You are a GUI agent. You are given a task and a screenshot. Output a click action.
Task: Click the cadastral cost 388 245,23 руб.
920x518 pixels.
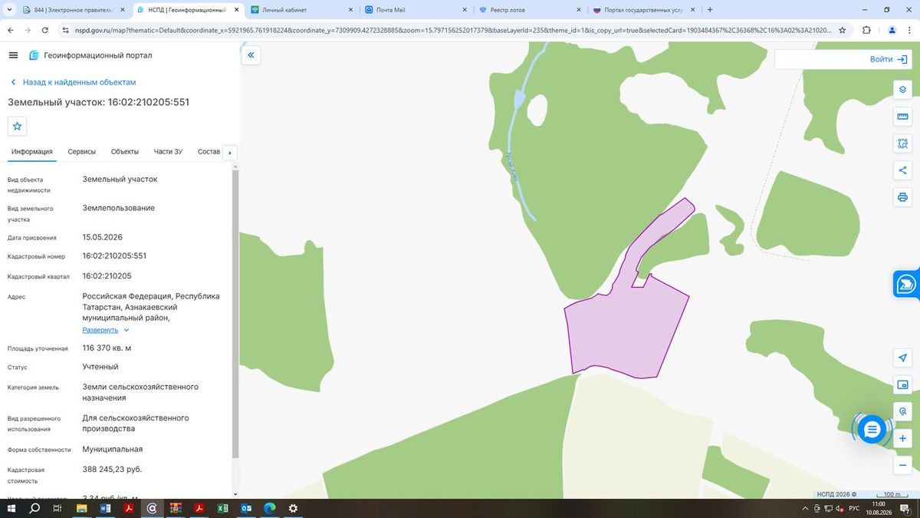pos(112,469)
